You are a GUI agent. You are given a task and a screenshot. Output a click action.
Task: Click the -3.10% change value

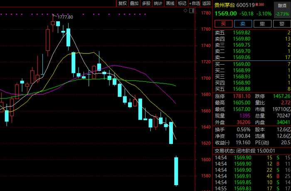click(x=264, y=14)
